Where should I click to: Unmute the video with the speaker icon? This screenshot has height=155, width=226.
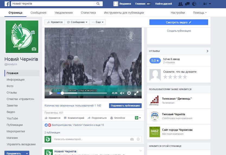122,93
